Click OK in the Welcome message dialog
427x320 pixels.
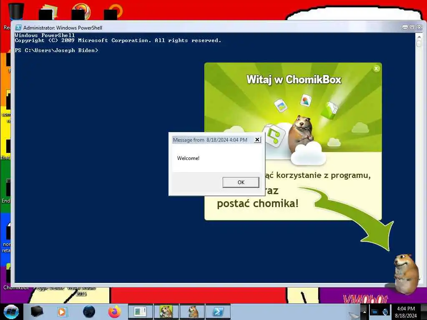point(241,182)
